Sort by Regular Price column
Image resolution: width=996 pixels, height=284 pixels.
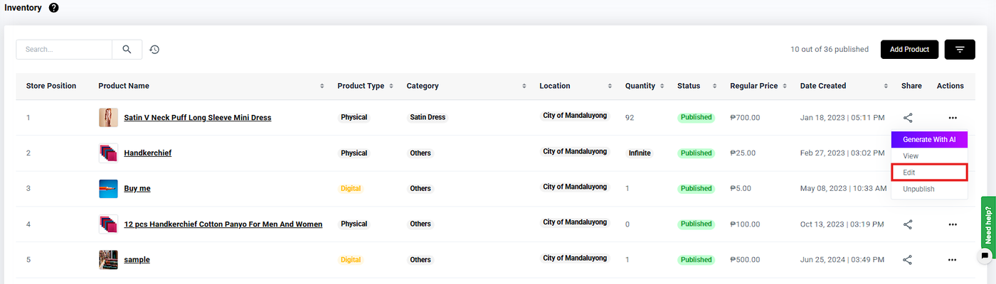click(785, 86)
